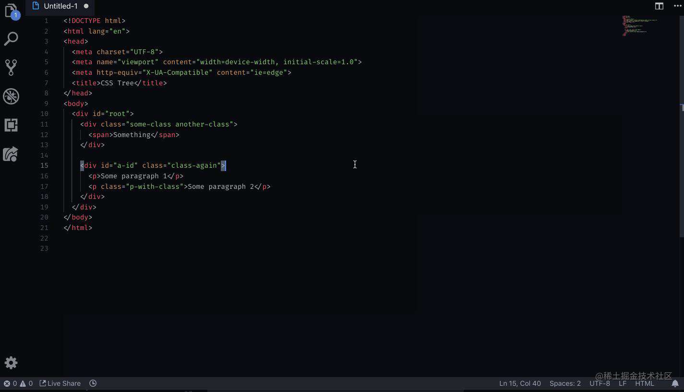
Task: Click the clock icon in status bar
Action: pyautogui.click(x=93, y=383)
